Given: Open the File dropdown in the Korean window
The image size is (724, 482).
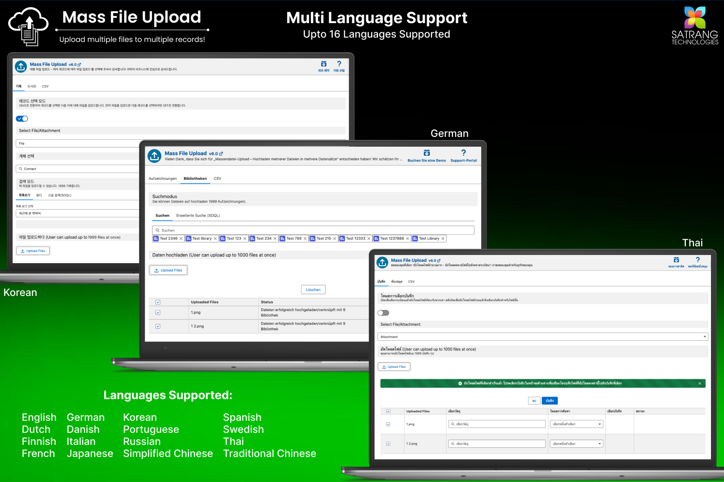Looking at the screenshot, I should click(x=78, y=144).
